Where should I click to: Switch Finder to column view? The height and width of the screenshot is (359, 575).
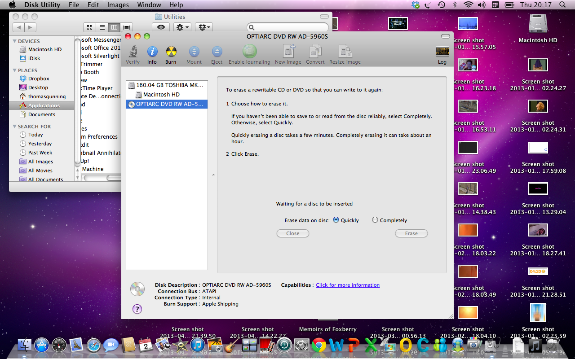[114, 27]
